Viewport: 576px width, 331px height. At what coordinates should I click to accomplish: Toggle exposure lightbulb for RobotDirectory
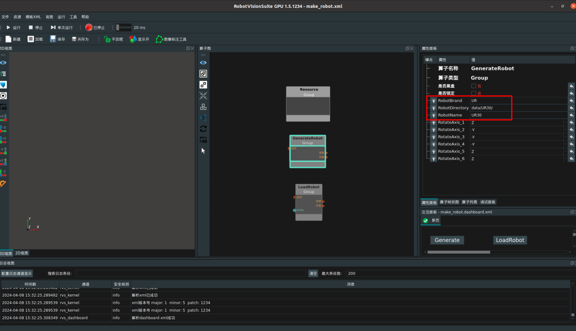click(433, 108)
